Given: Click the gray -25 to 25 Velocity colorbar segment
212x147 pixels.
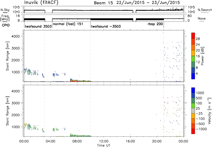Looking at the screenshot, I should point(193,111).
